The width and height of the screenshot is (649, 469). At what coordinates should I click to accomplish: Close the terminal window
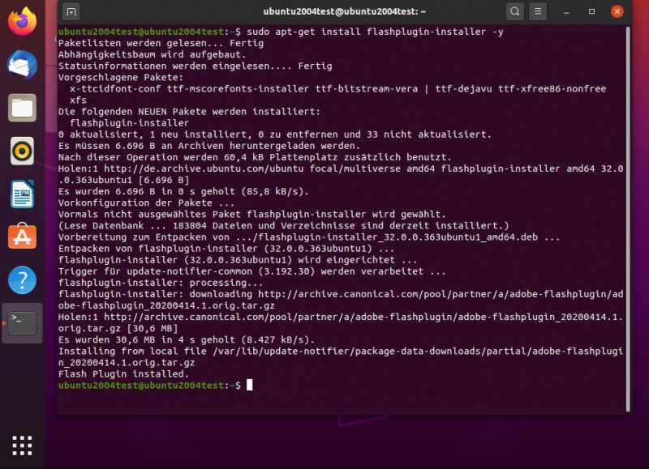point(617,11)
